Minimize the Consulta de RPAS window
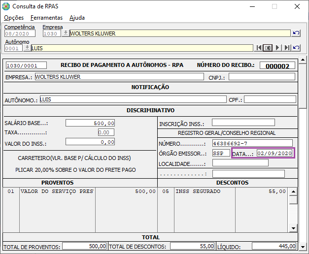This screenshot has height=254, width=309. pyautogui.click(x=252, y=6)
